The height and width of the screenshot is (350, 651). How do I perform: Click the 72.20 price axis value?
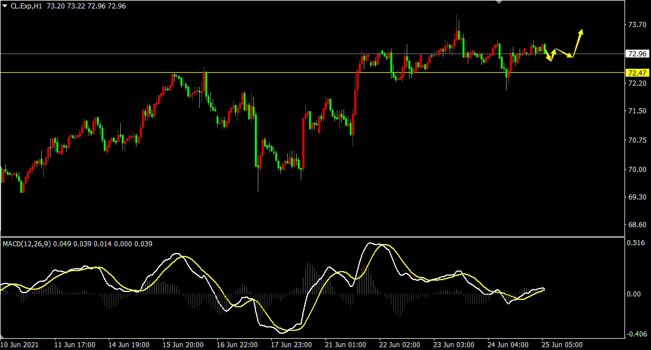[637, 83]
